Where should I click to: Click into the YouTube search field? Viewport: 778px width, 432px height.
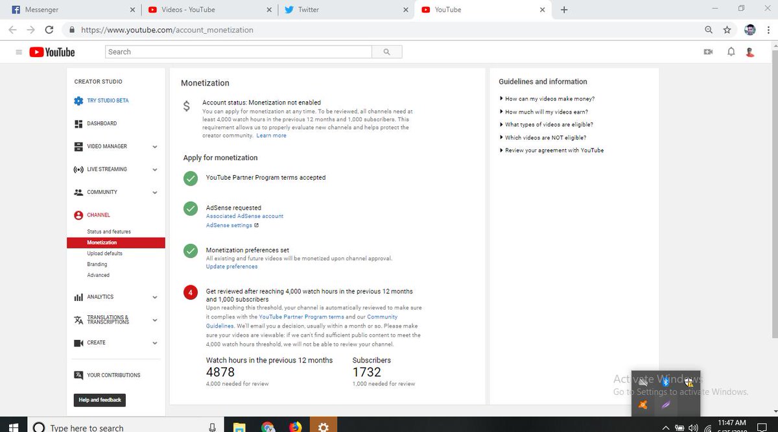(239, 52)
